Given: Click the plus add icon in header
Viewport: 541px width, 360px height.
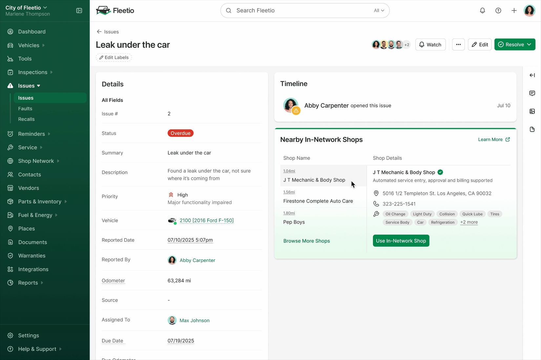Looking at the screenshot, I should click(x=514, y=10).
